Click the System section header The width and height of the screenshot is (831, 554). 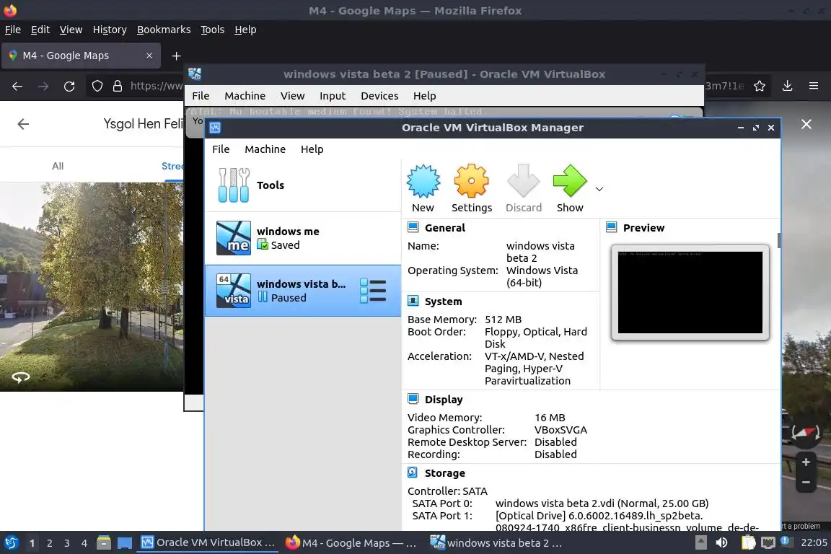[443, 301]
